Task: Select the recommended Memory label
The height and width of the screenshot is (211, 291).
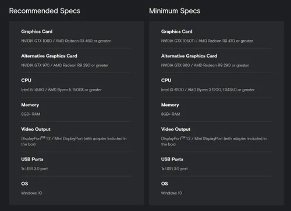Action: (x=30, y=105)
